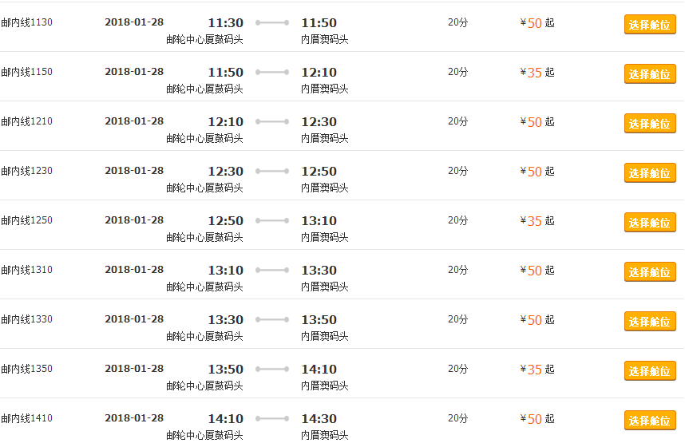The height and width of the screenshot is (447, 685).
Task: Click route arrow of the 14:10 trip
Action: [272, 418]
